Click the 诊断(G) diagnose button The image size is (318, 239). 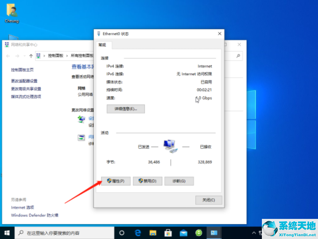[179, 181]
